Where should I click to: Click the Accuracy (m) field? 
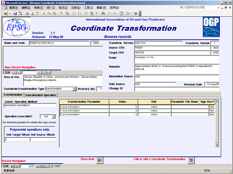[x=99, y=89]
